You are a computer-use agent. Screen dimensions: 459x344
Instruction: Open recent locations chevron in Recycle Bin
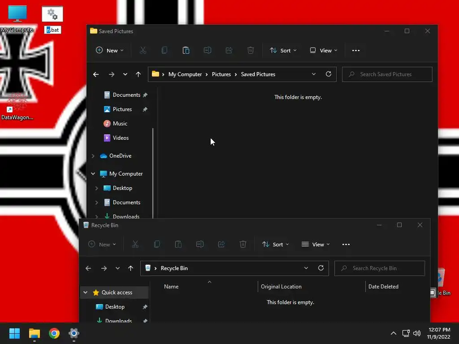117,268
